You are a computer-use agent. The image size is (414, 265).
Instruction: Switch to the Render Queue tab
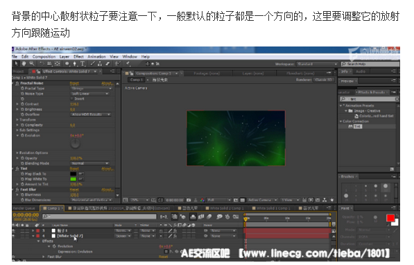point(24,208)
